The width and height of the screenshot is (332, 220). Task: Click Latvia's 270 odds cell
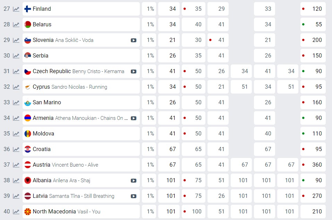coord(313,196)
